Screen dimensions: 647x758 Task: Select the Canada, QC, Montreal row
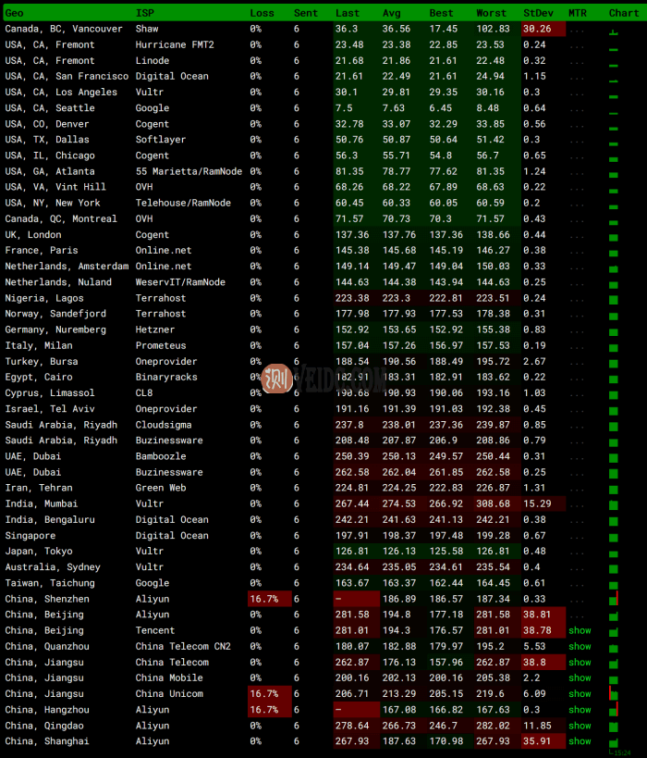click(x=323, y=218)
